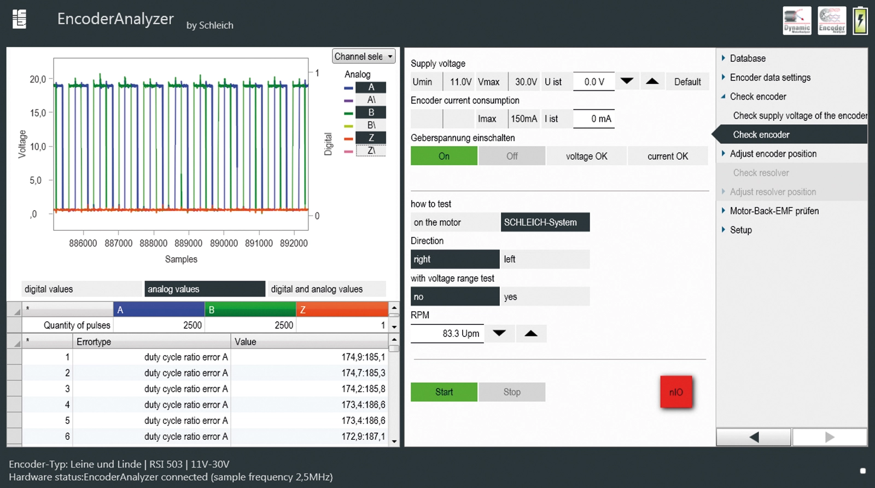The width and height of the screenshot is (875, 488).
Task: Open the Channel select dropdown
Action: (364, 56)
